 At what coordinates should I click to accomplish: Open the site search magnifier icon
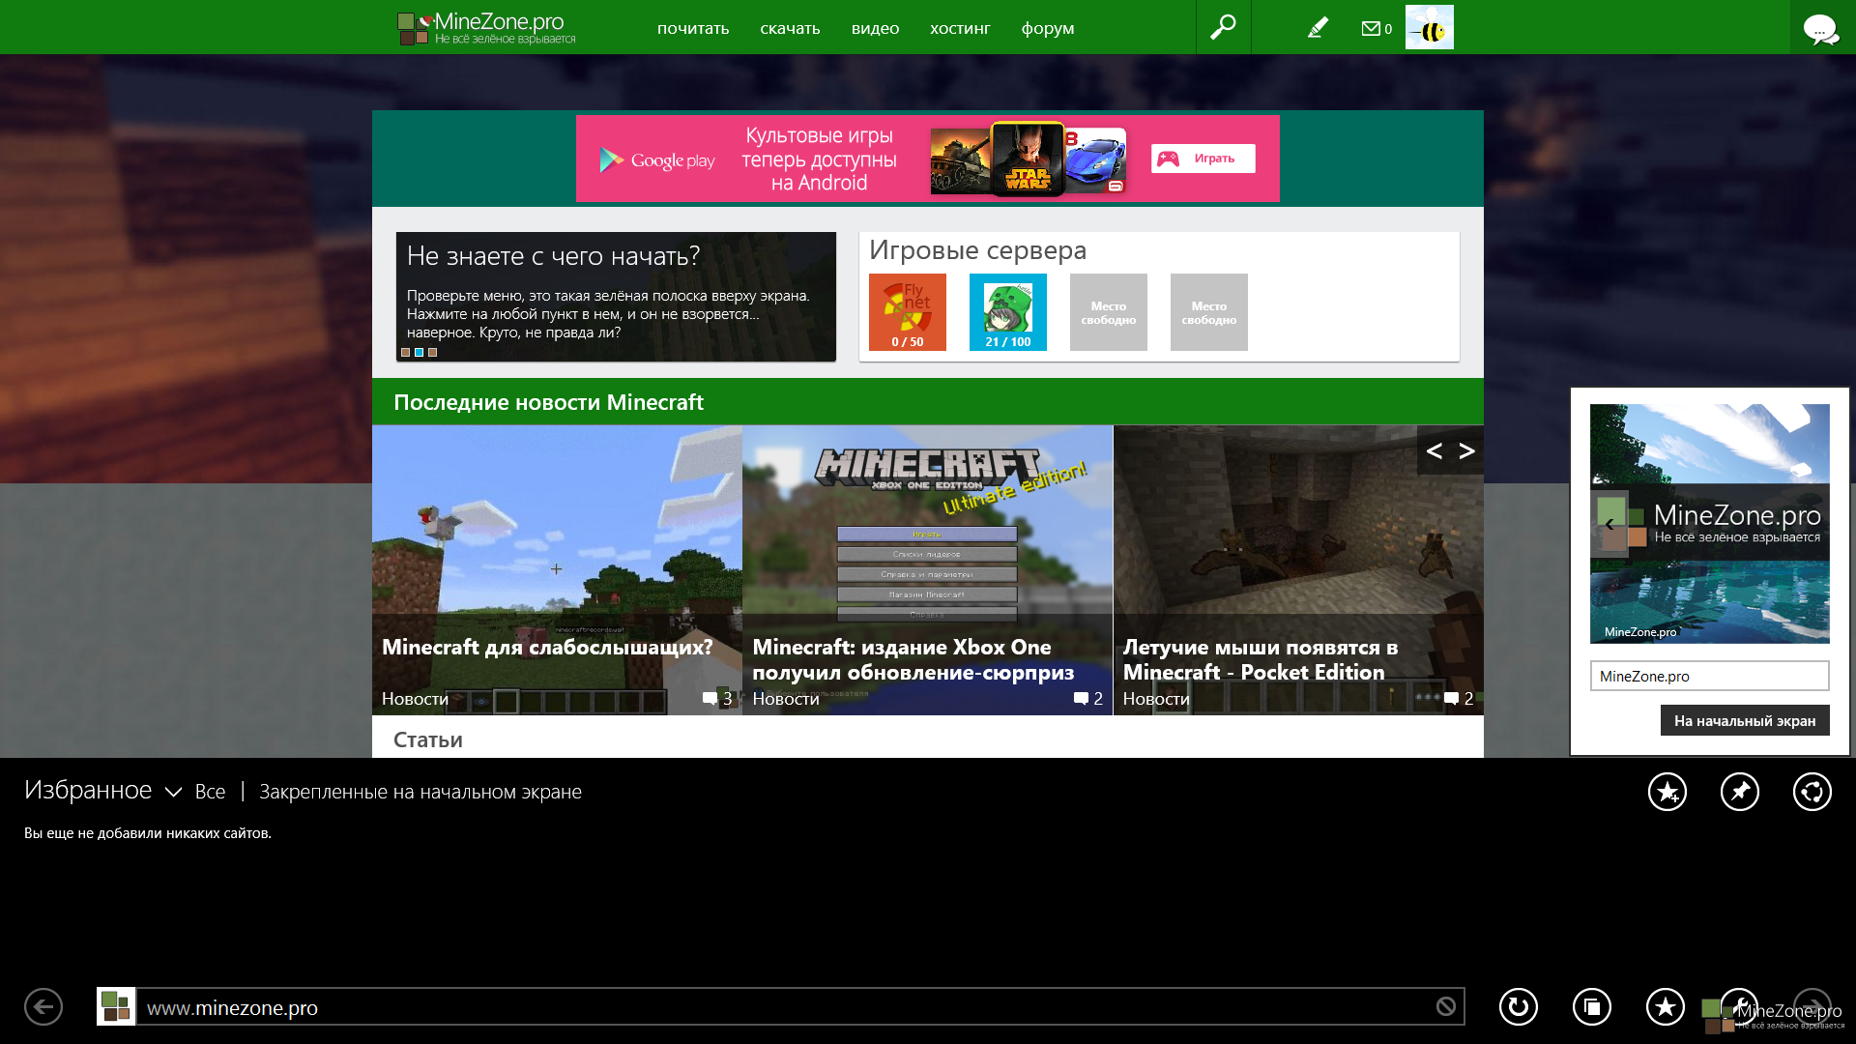[x=1223, y=27]
